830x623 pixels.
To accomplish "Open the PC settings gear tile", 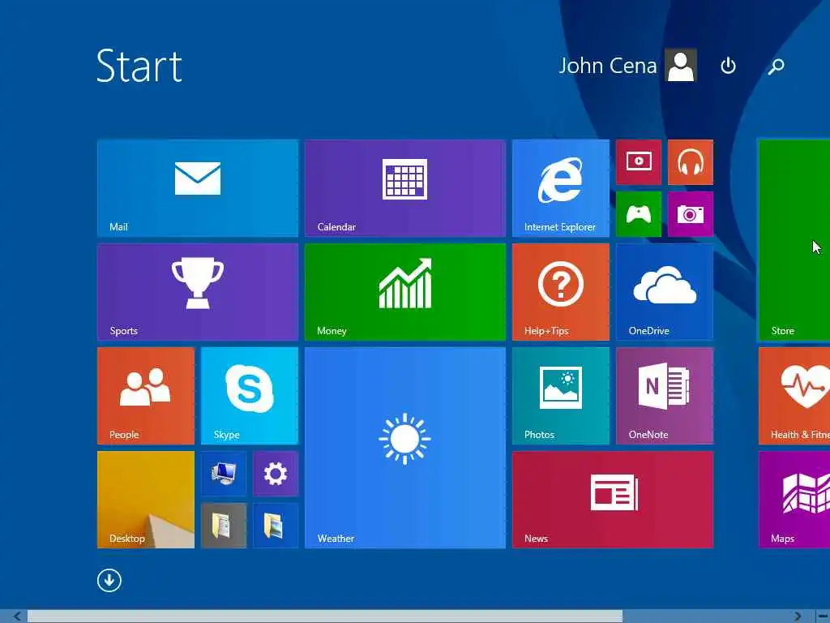I will 276,474.
